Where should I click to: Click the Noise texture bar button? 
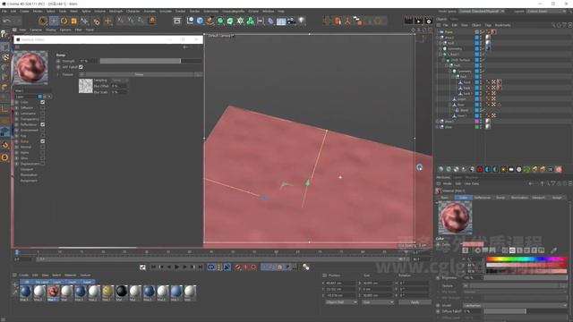140,74
